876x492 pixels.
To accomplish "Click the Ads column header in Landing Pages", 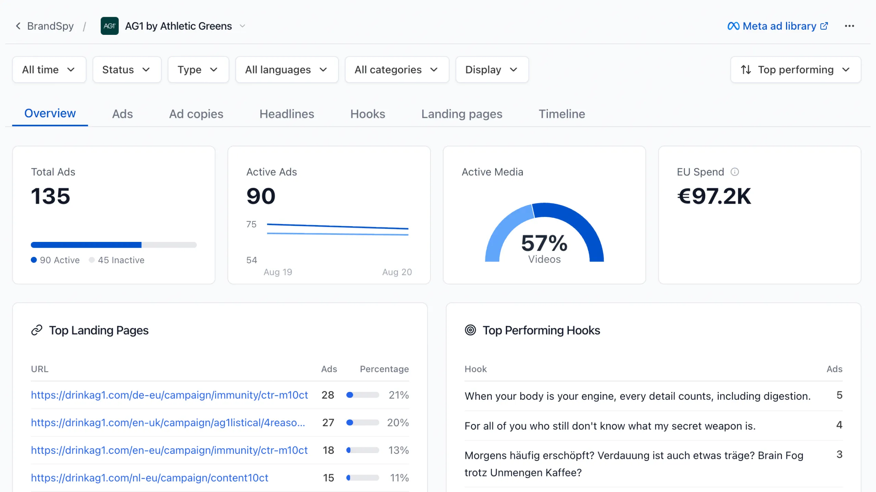I will [329, 369].
